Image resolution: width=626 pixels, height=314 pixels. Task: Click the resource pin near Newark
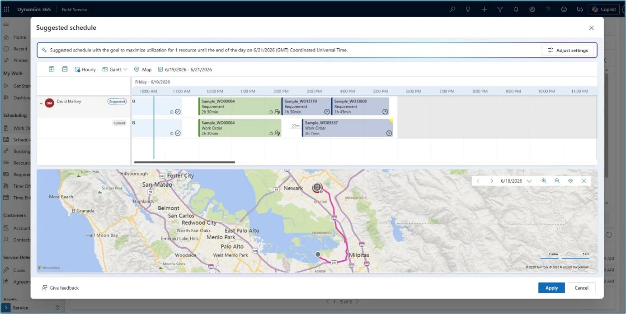click(317, 188)
